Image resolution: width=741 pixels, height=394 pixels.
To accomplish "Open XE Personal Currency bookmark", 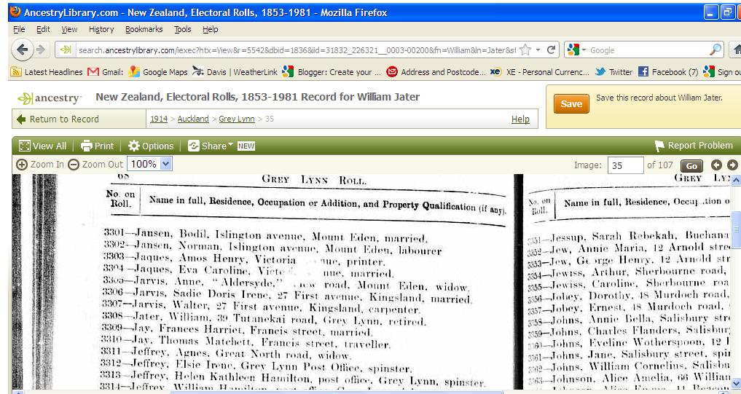I will (539, 72).
